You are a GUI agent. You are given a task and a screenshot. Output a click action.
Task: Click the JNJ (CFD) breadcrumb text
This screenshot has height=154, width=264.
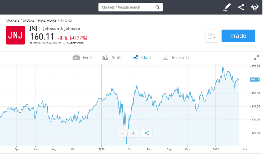click(66, 21)
